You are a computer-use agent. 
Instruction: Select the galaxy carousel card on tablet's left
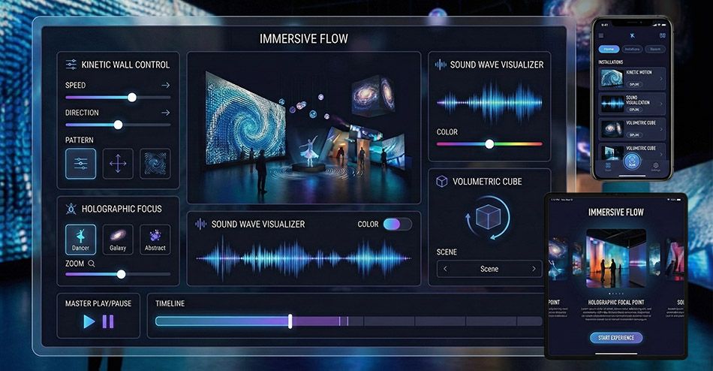point(558,258)
